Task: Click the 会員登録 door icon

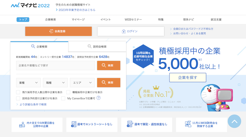Action: [51, 31]
